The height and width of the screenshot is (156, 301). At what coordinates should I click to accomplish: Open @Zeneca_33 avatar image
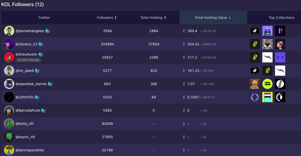coord(9,44)
